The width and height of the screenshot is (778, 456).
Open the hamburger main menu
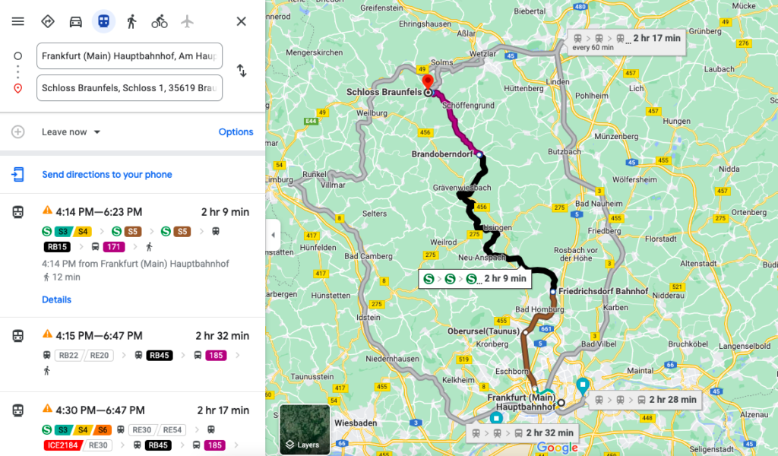18,21
